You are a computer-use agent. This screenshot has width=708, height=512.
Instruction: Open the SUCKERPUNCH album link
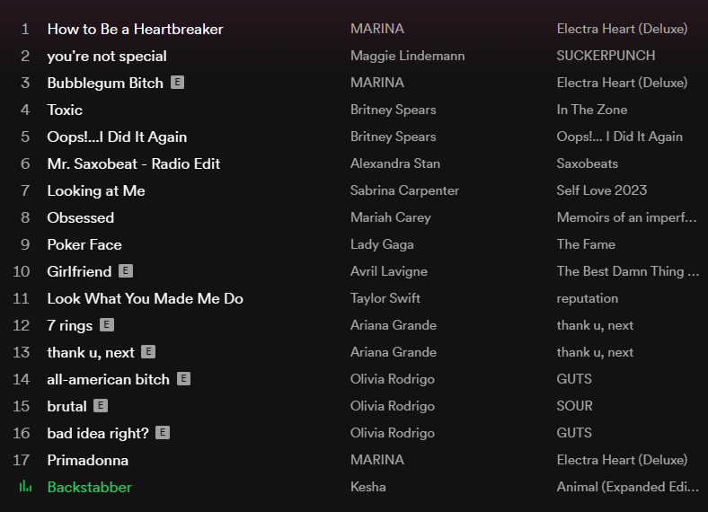pyautogui.click(x=606, y=56)
